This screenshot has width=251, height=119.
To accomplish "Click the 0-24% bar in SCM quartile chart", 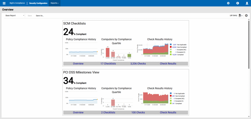I will pyautogui.click(x=108, y=52).
